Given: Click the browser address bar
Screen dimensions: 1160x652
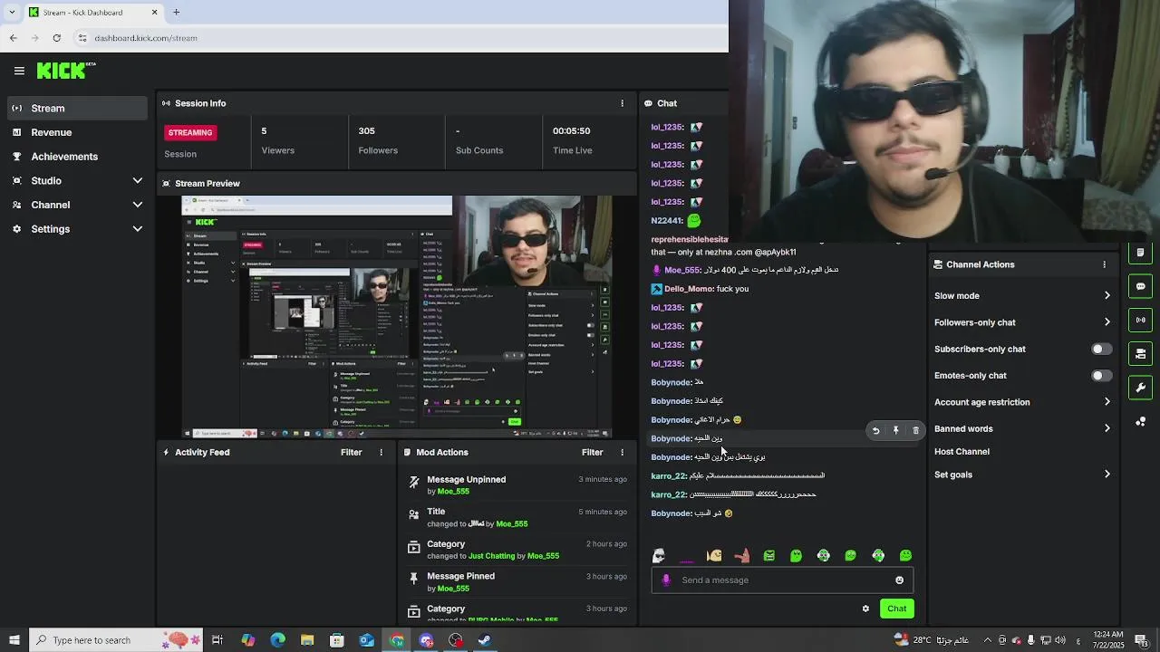Looking at the screenshot, I should pos(399,38).
